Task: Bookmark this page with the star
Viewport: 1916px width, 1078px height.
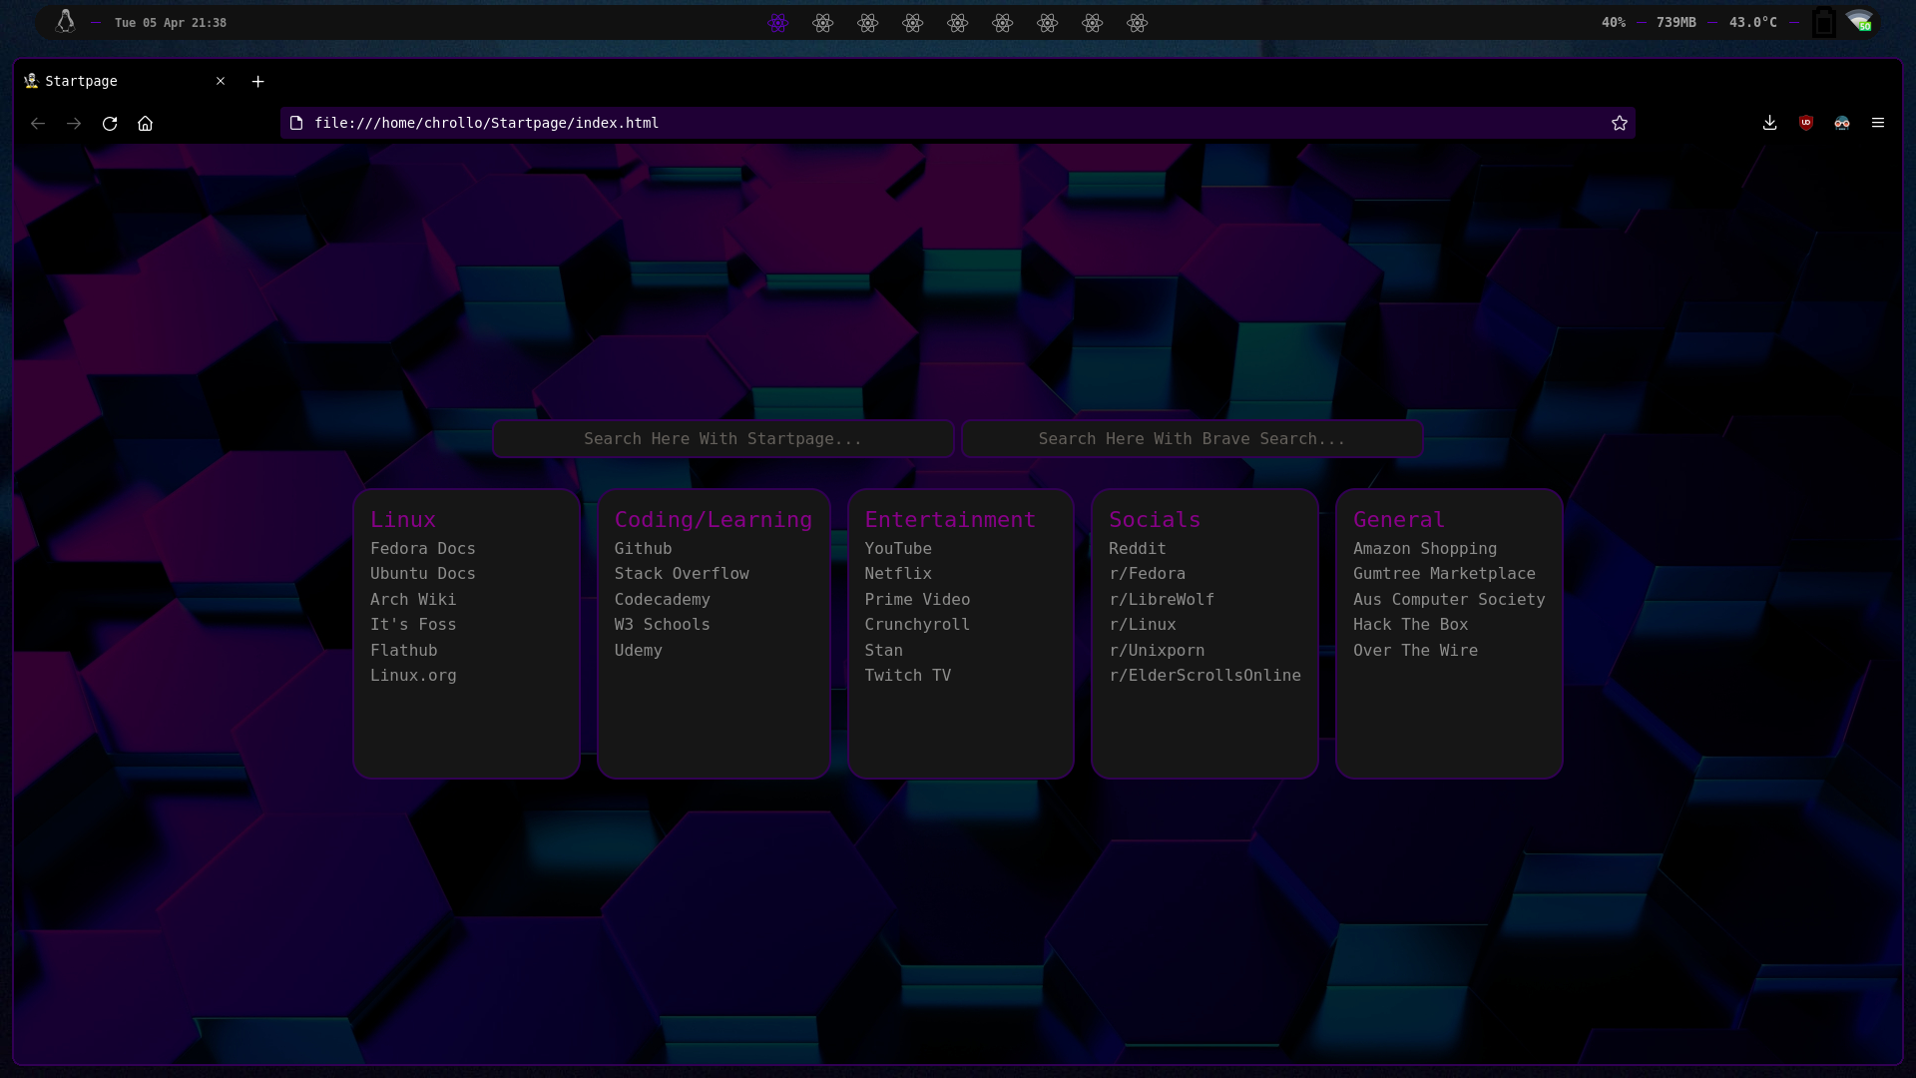Action: pos(1619,123)
